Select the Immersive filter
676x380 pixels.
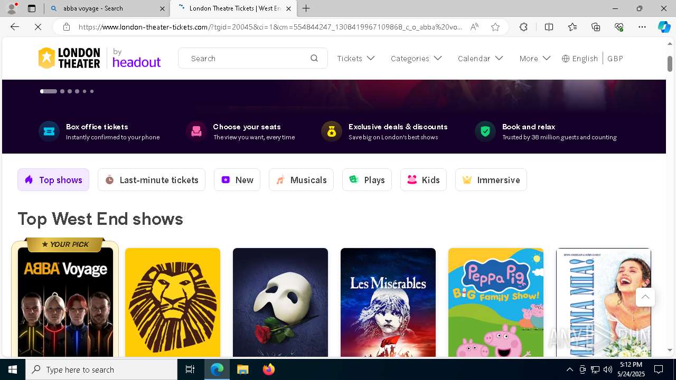[x=491, y=180]
